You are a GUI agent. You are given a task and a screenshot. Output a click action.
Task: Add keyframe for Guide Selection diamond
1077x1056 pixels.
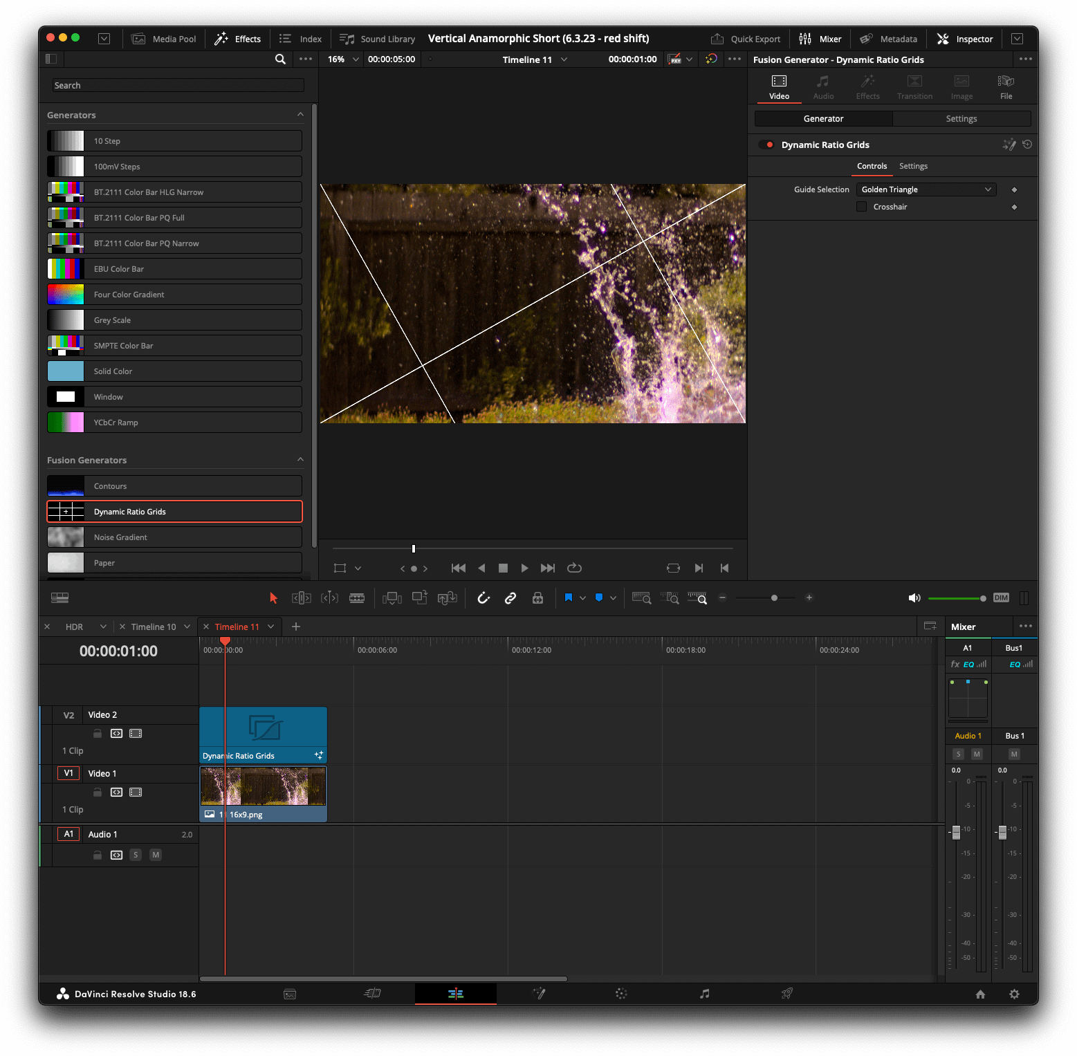point(1014,189)
